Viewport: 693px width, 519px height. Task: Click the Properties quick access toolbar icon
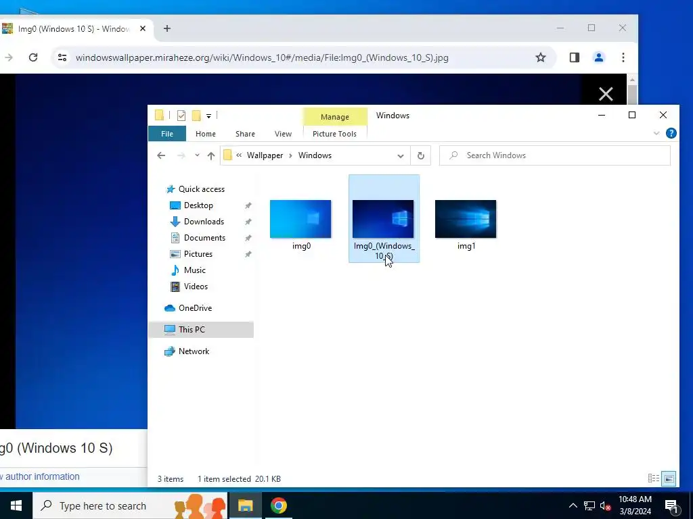[x=181, y=116]
